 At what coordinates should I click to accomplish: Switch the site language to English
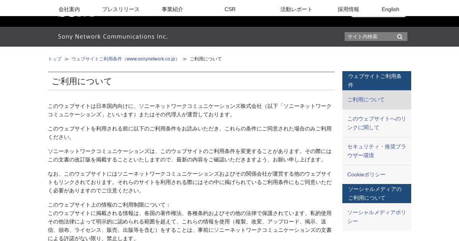[x=391, y=9]
